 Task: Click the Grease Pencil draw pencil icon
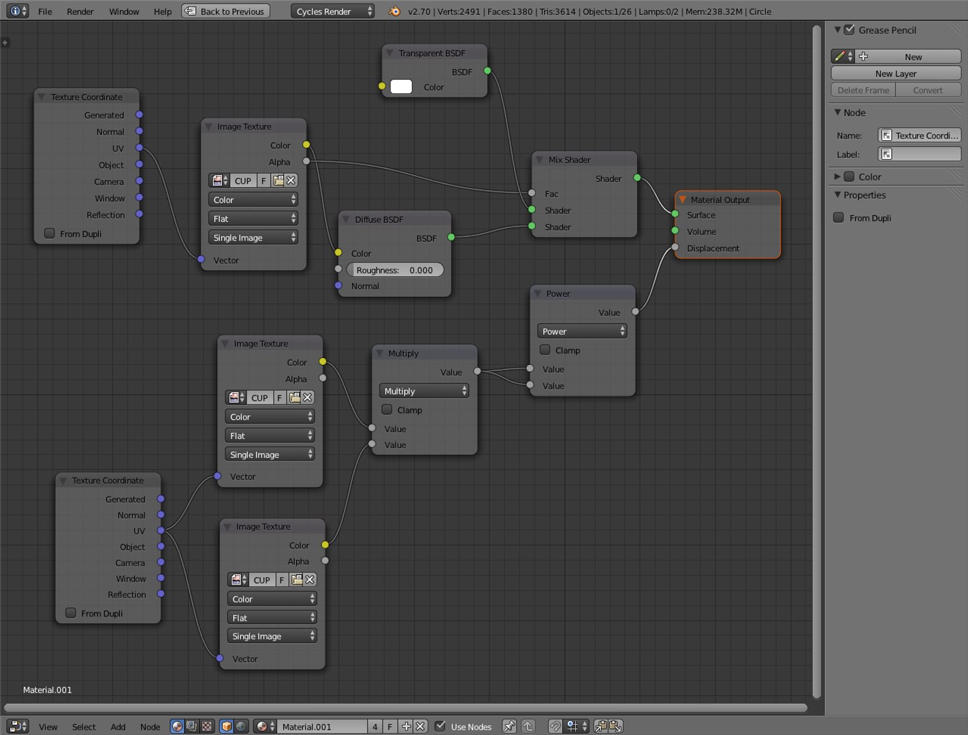843,56
